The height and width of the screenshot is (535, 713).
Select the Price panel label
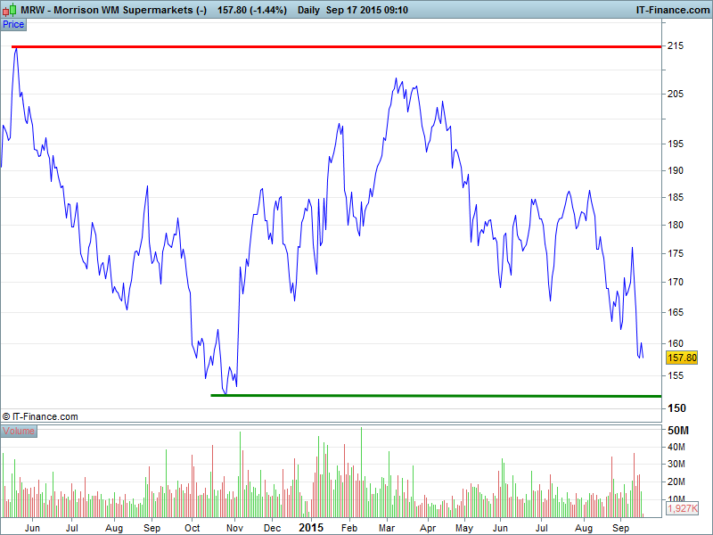pos(13,24)
